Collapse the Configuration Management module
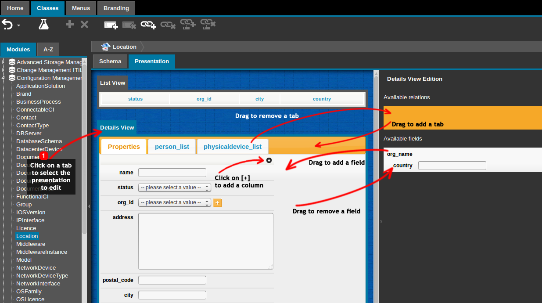 (4, 78)
